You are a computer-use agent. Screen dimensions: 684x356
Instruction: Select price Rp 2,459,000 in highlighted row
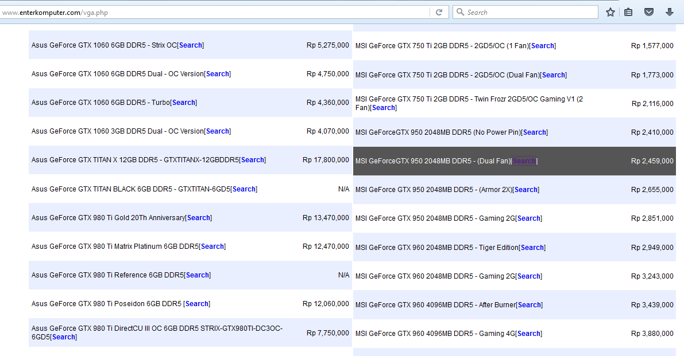tap(652, 161)
